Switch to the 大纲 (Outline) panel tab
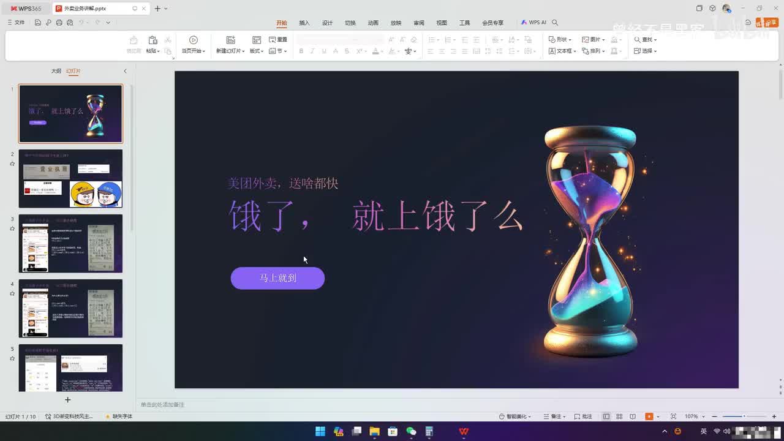 point(56,71)
